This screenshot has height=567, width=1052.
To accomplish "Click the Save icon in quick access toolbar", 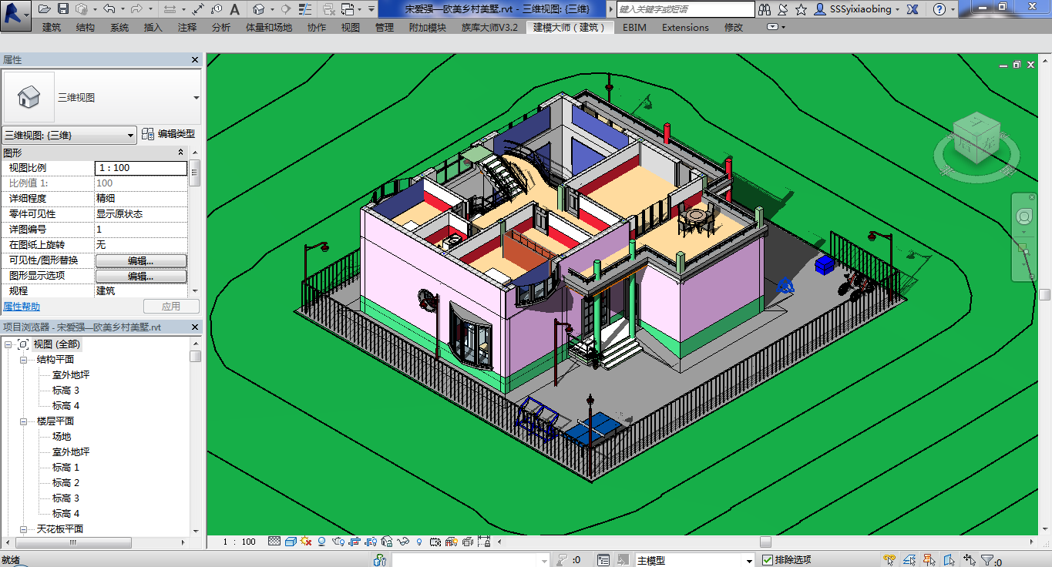I will click(x=63, y=9).
